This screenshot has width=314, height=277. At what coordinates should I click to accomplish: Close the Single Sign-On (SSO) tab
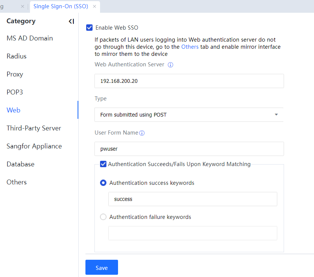click(94, 6)
